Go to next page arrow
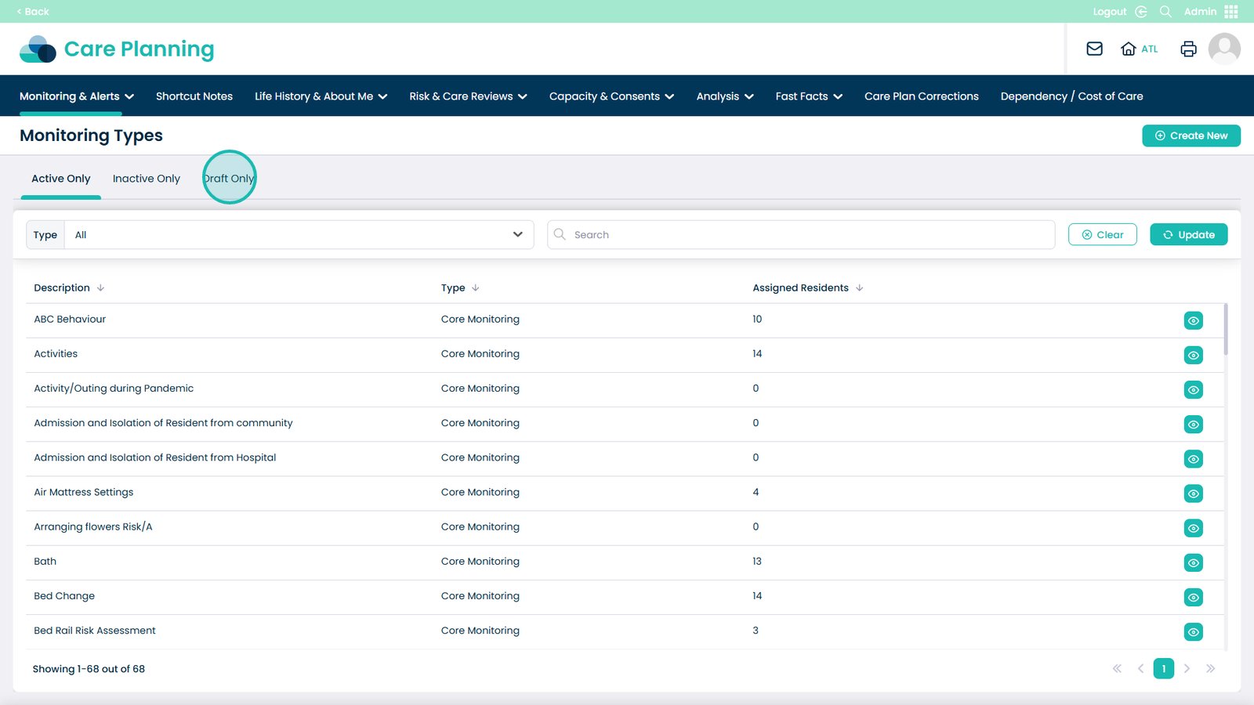The height and width of the screenshot is (705, 1254). pos(1187,668)
